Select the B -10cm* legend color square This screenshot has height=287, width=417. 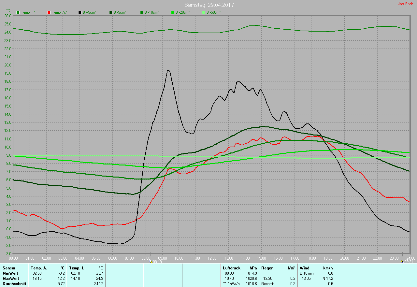pyautogui.click(x=142, y=12)
